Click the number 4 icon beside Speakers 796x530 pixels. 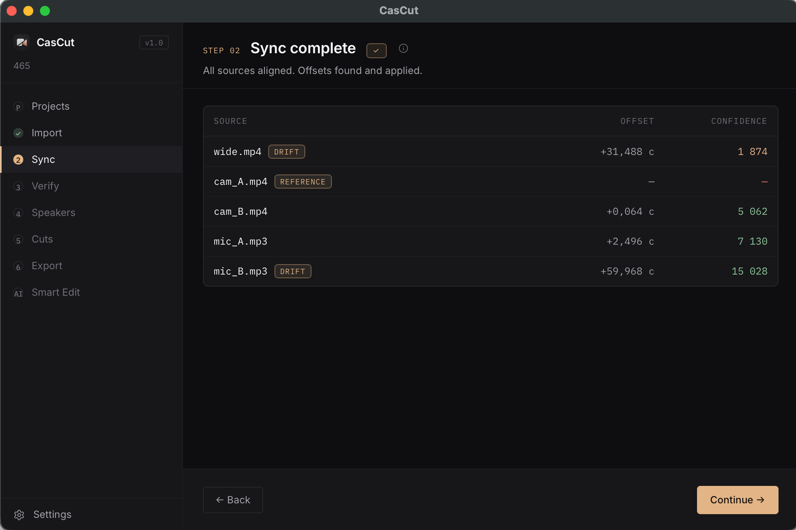[18, 213]
